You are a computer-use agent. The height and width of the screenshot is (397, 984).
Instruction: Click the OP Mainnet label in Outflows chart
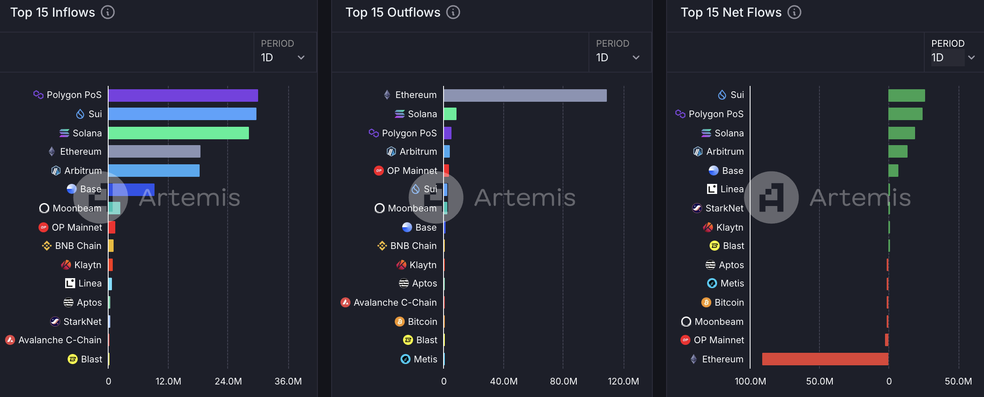[412, 171]
